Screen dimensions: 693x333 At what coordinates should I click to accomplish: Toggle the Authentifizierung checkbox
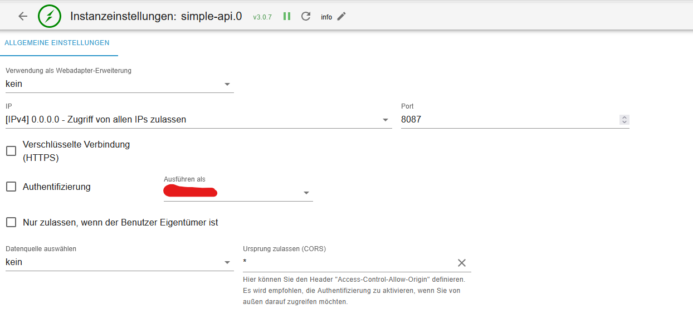11,187
